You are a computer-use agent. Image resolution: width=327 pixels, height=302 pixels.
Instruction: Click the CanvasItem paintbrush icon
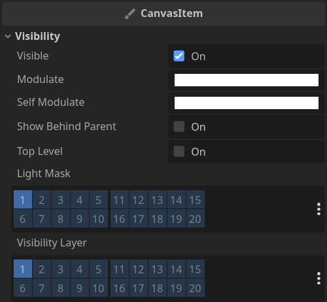pos(129,14)
